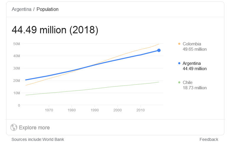Click the globe icon beside Explore more
The image size is (232, 145).
(x=14, y=127)
